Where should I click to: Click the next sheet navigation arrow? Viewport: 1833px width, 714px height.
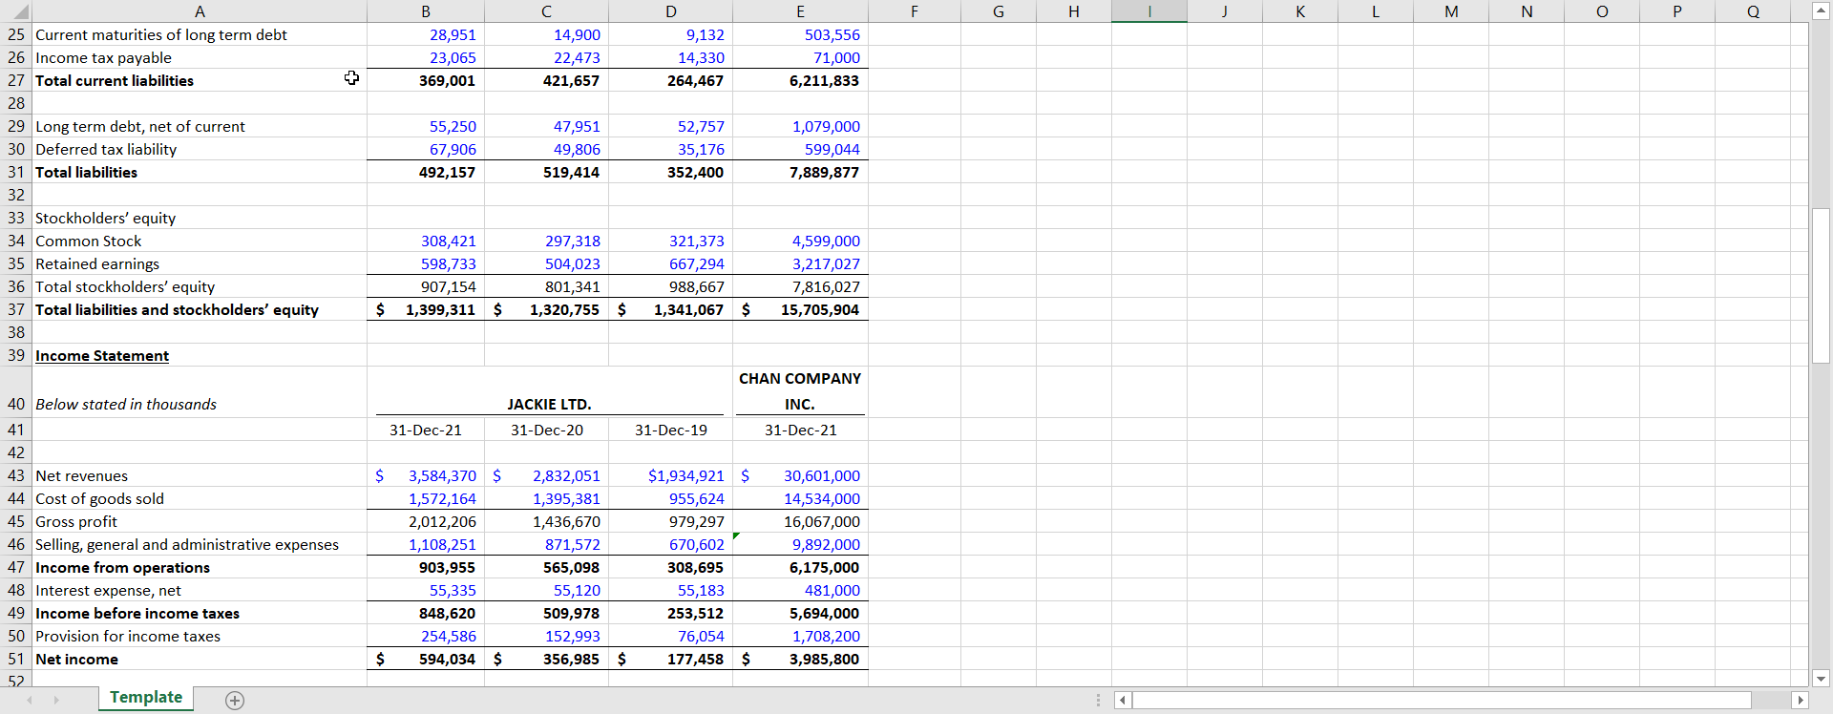point(56,701)
